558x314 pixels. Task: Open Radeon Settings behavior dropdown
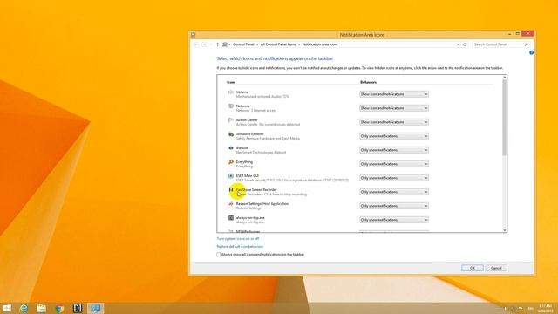point(393,206)
